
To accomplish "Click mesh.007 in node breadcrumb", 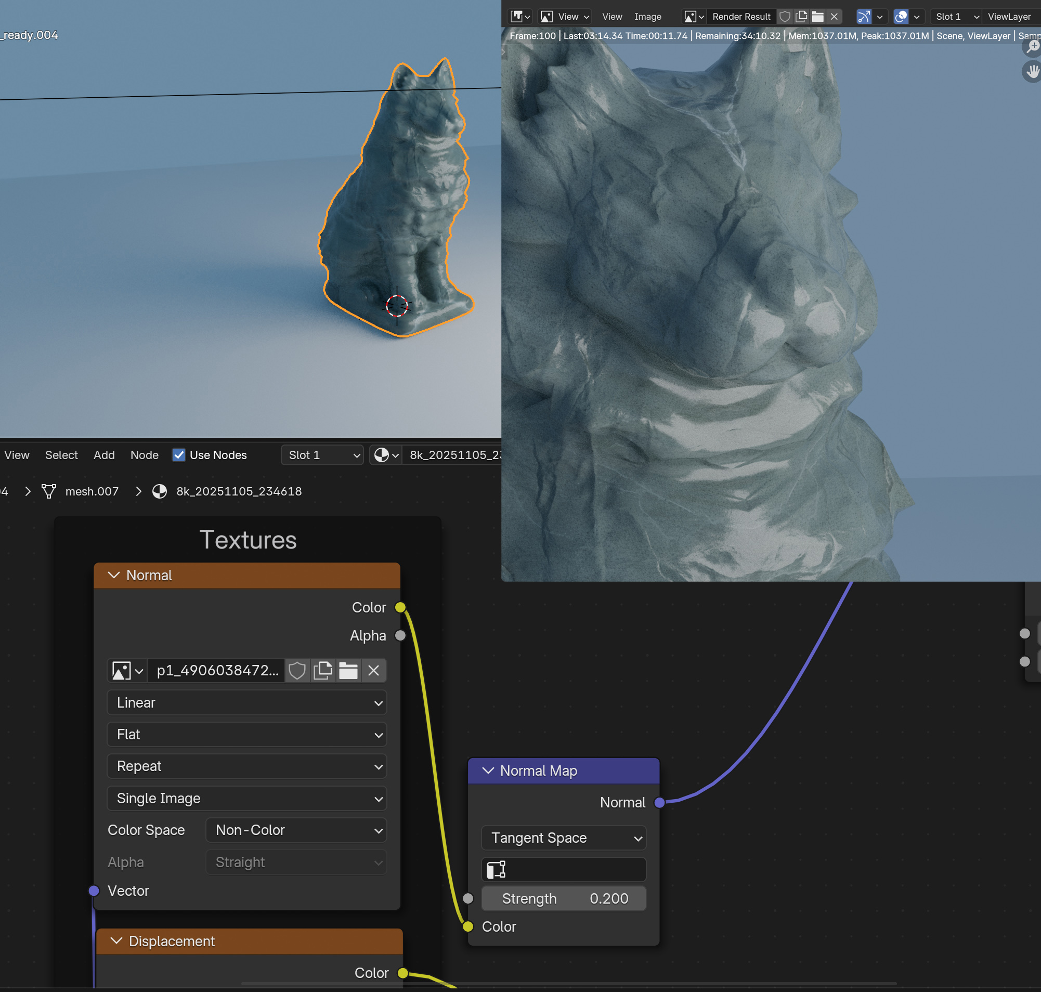I will coord(92,491).
